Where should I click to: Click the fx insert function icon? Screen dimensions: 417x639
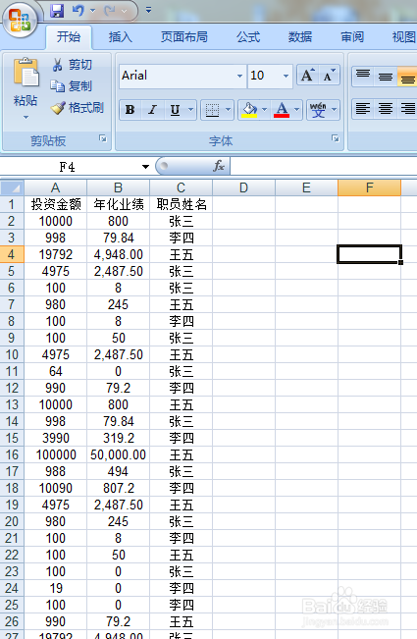pos(219,166)
